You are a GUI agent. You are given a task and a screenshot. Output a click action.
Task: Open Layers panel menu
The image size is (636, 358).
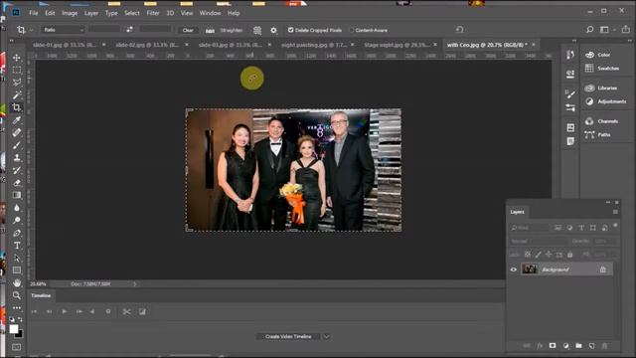pos(615,212)
